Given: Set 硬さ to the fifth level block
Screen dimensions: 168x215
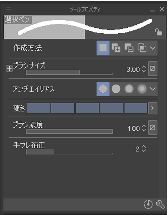Looking at the screenshot, I should pos(136,108).
